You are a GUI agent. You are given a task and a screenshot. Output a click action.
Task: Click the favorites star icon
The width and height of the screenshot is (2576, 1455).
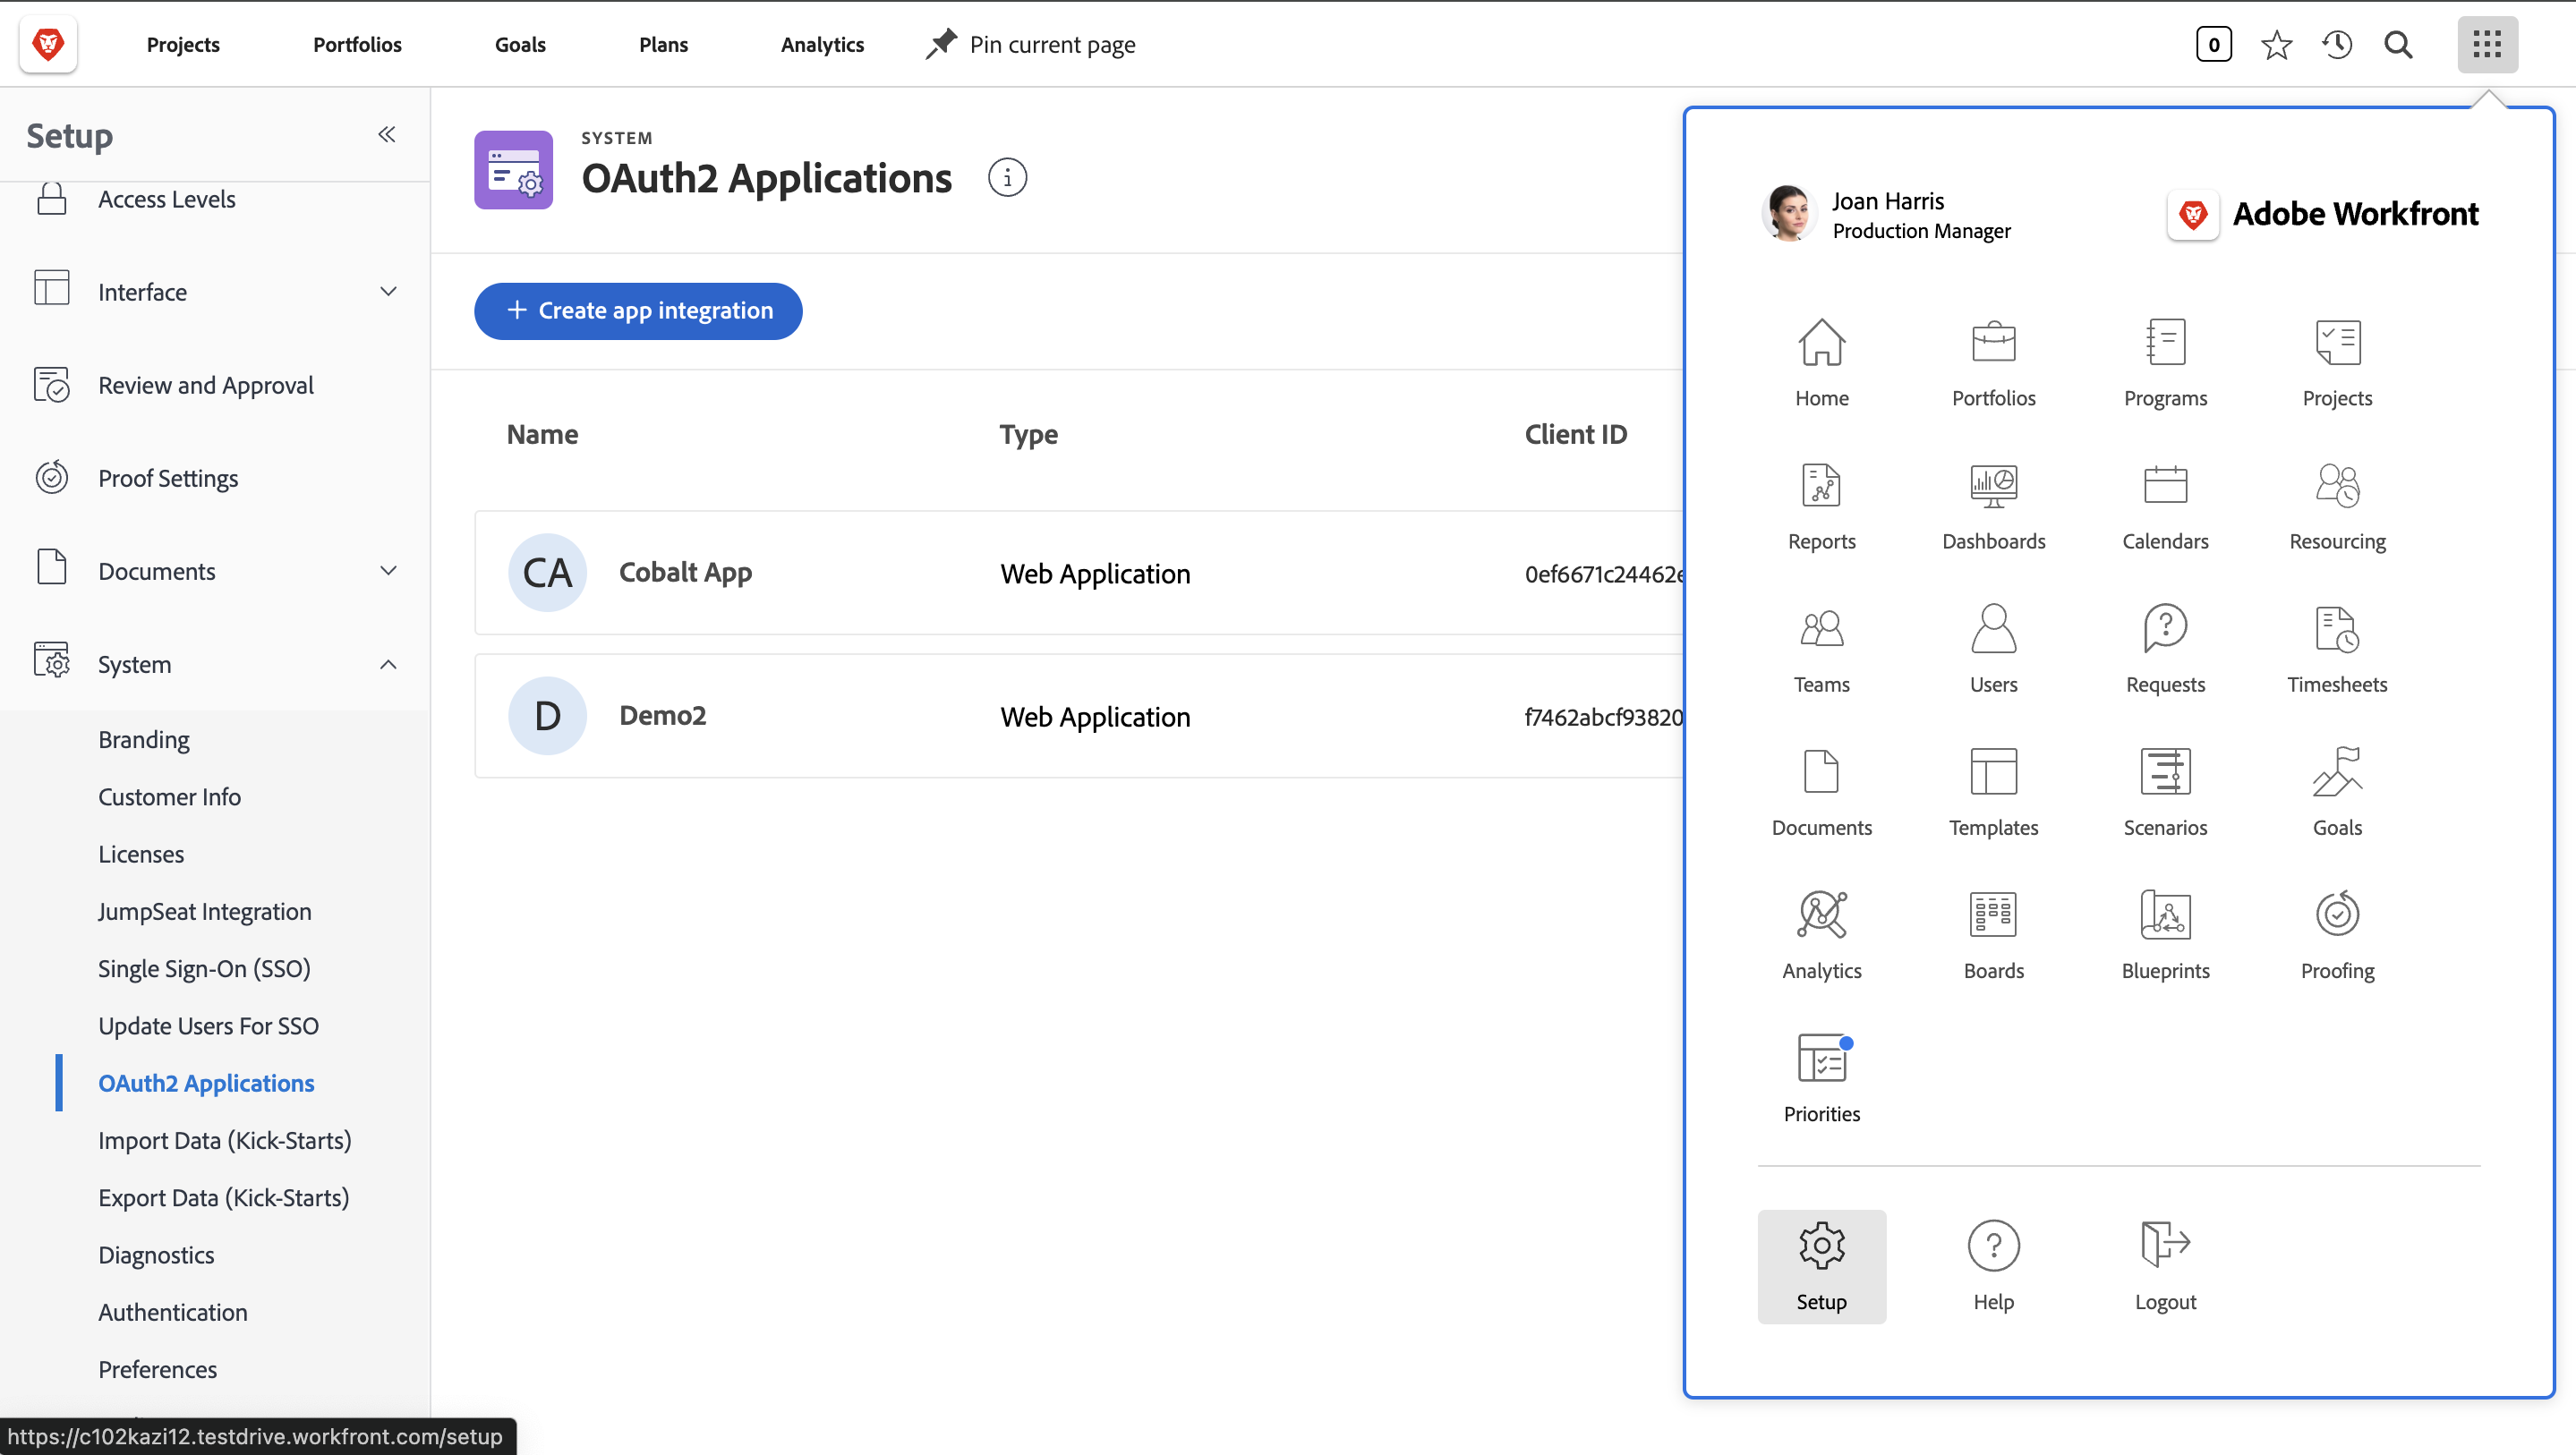pyautogui.click(x=2276, y=44)
